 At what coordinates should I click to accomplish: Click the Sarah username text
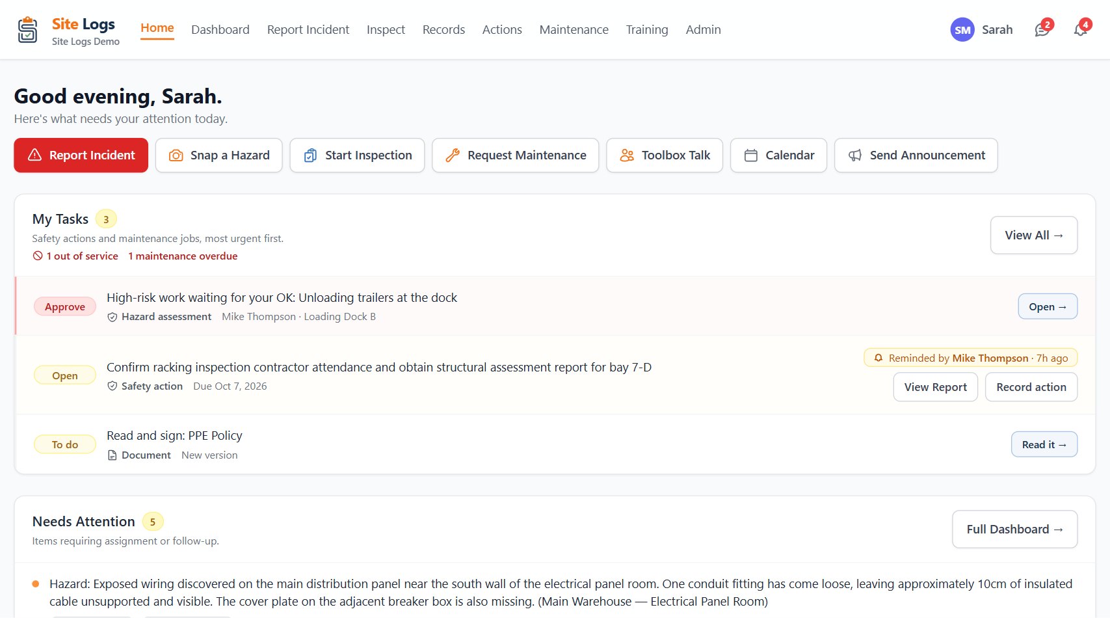click(998, 29)
